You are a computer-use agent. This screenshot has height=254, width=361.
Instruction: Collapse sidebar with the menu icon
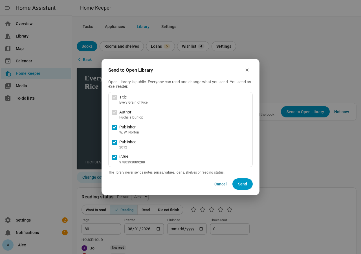coord(8,8)
